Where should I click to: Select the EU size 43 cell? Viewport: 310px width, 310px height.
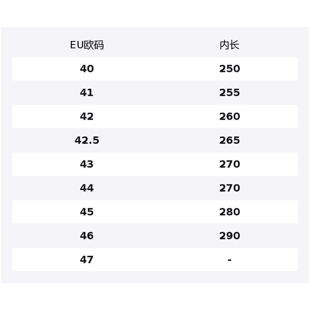pyautogui.click(x=87, y=164)
